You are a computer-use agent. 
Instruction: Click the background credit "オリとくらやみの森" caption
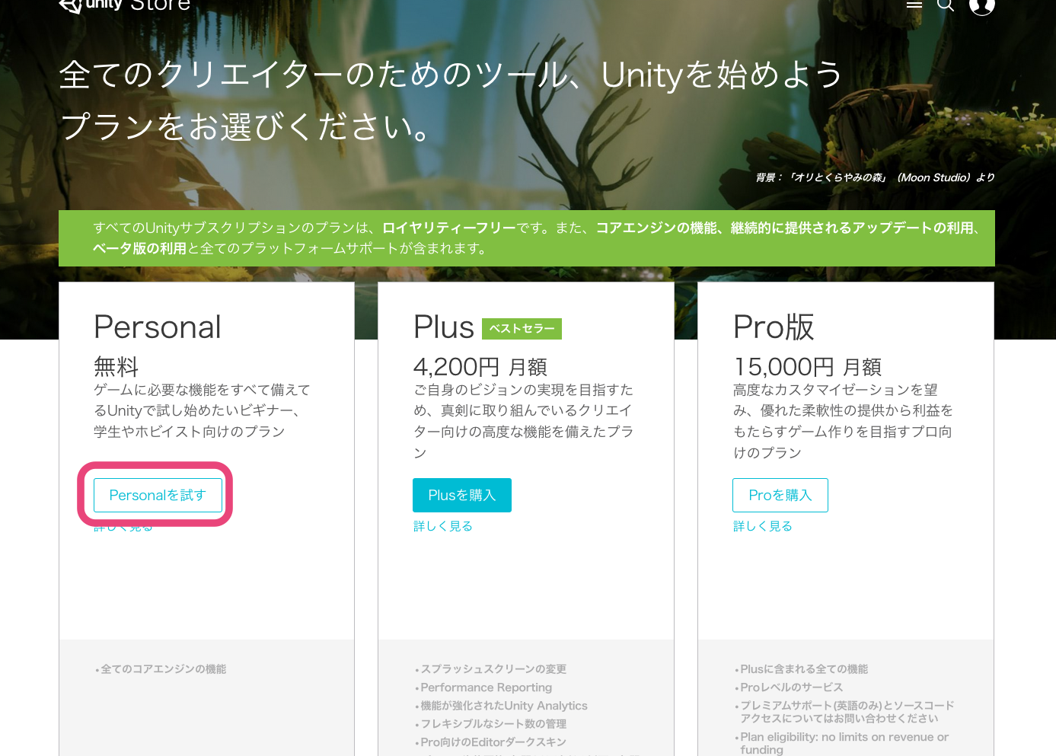(875, 177)
